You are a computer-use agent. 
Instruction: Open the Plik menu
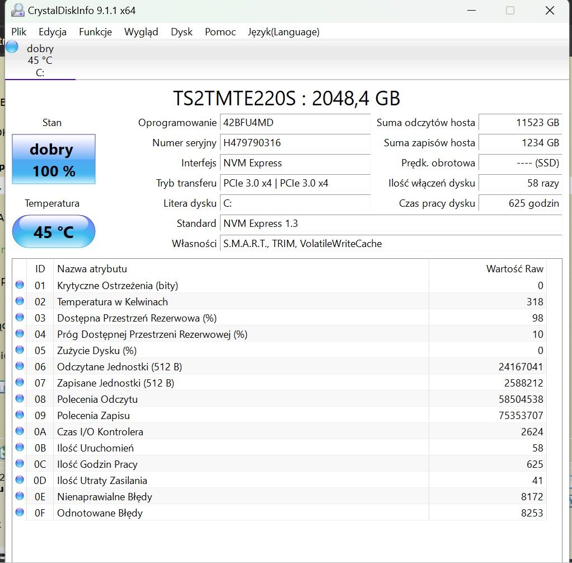18,32
